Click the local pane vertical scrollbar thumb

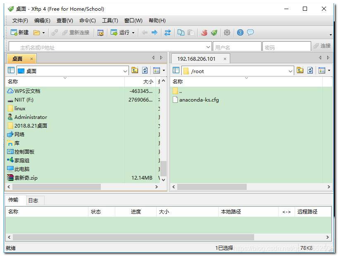click(163, 168)
